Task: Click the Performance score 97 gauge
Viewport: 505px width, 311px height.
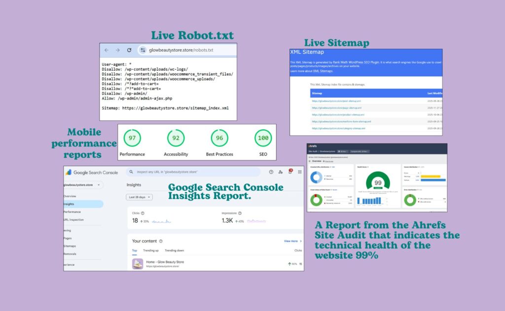Action: coord(132,138)
